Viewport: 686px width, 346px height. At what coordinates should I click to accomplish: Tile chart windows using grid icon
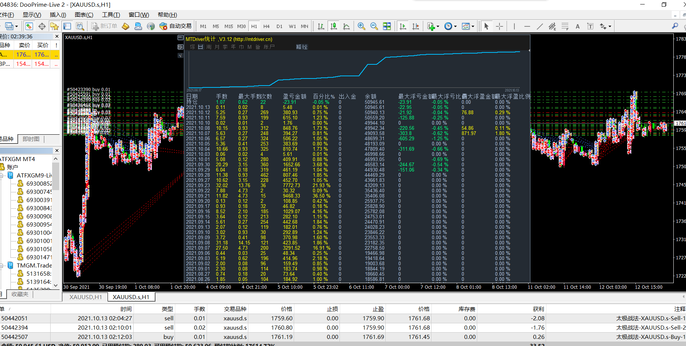(x=387, y=26)
